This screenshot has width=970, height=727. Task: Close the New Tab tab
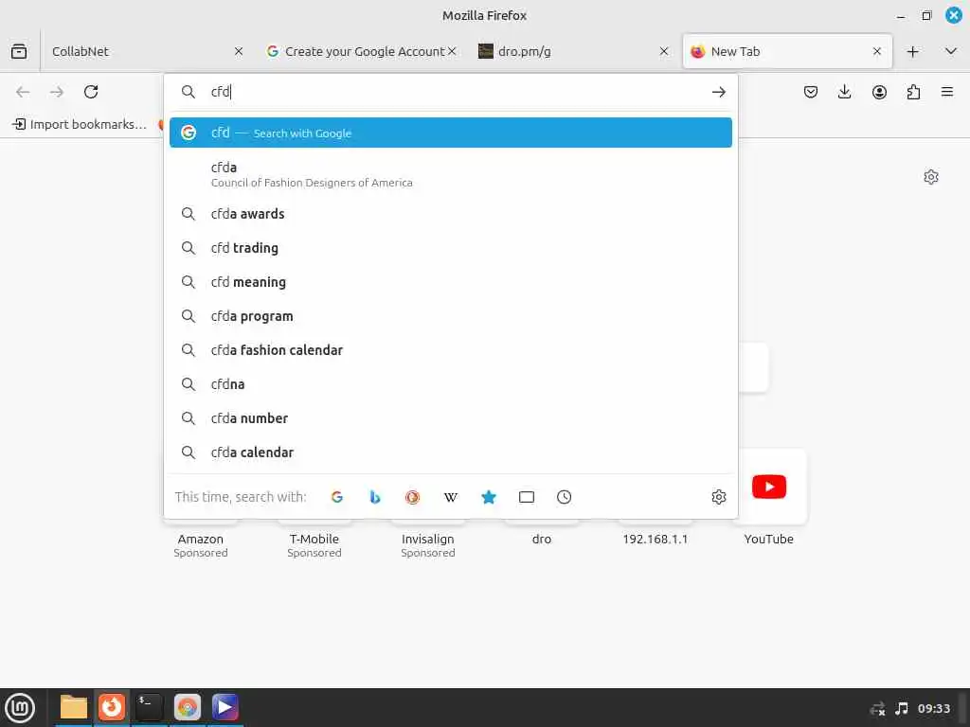(x=876, y=51)
